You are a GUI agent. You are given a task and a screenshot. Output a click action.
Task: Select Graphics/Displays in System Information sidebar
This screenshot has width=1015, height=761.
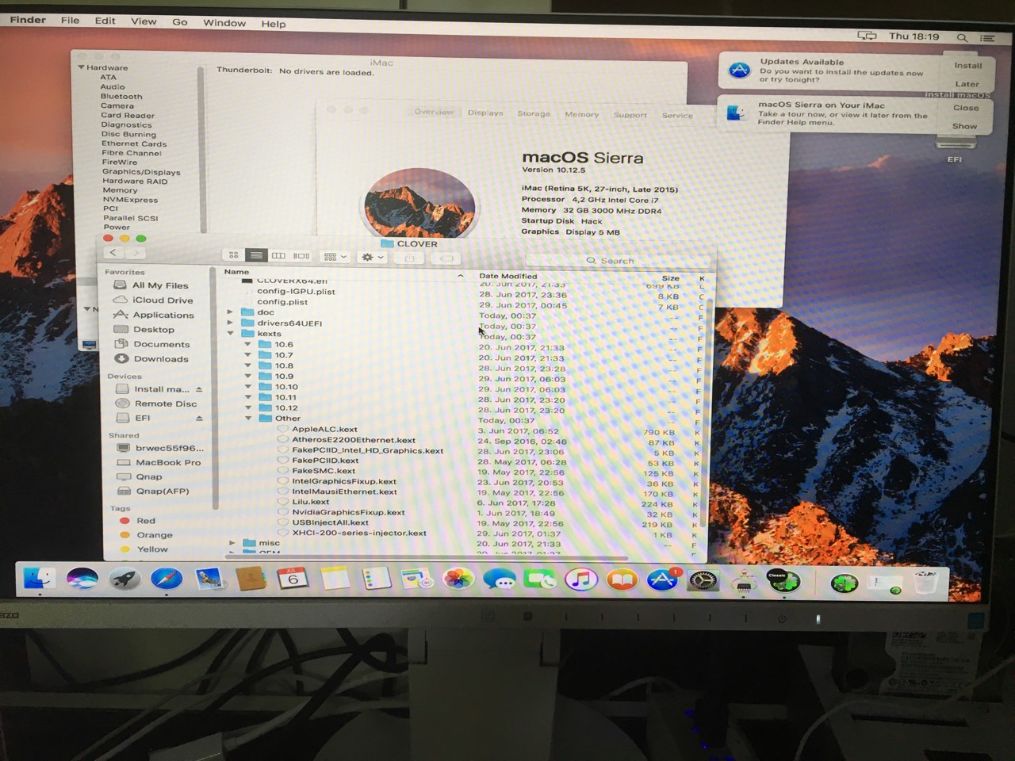tap(141, 172)
